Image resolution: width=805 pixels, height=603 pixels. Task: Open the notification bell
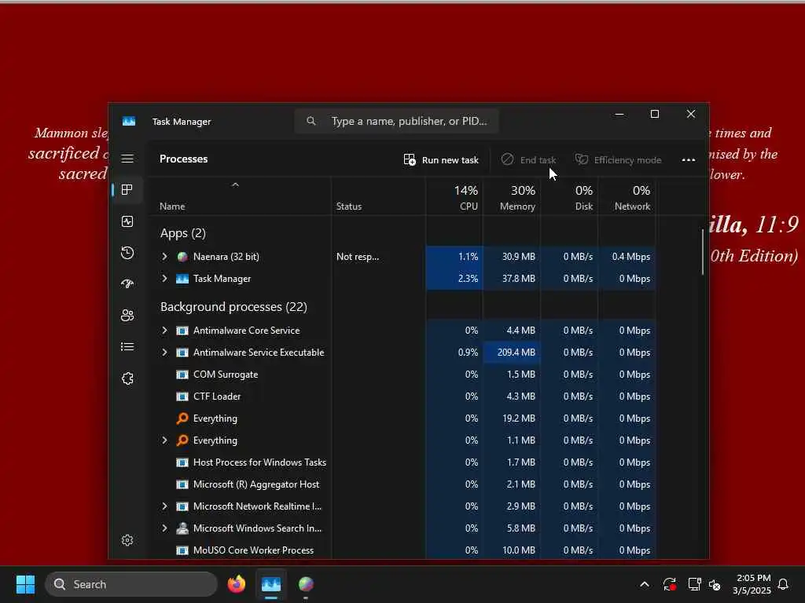pos(784,584)
